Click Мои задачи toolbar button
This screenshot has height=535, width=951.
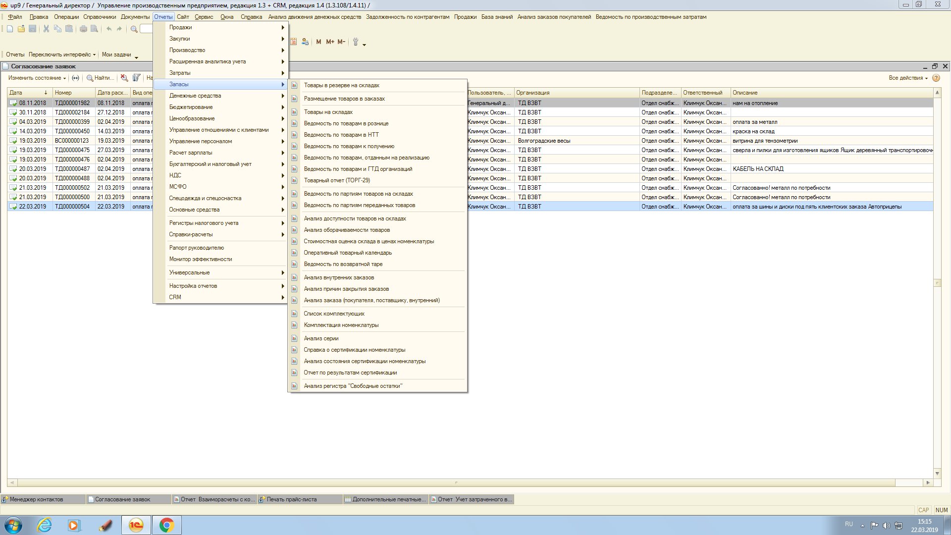[x=116, y=54]
